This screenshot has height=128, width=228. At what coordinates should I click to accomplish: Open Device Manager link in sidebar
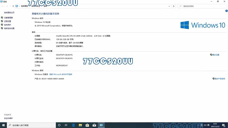point(8,18)
